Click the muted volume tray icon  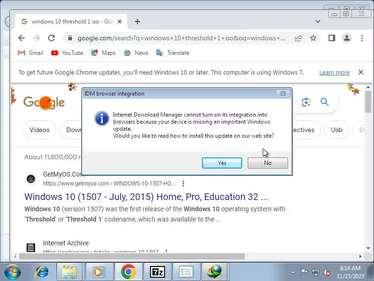326,272
